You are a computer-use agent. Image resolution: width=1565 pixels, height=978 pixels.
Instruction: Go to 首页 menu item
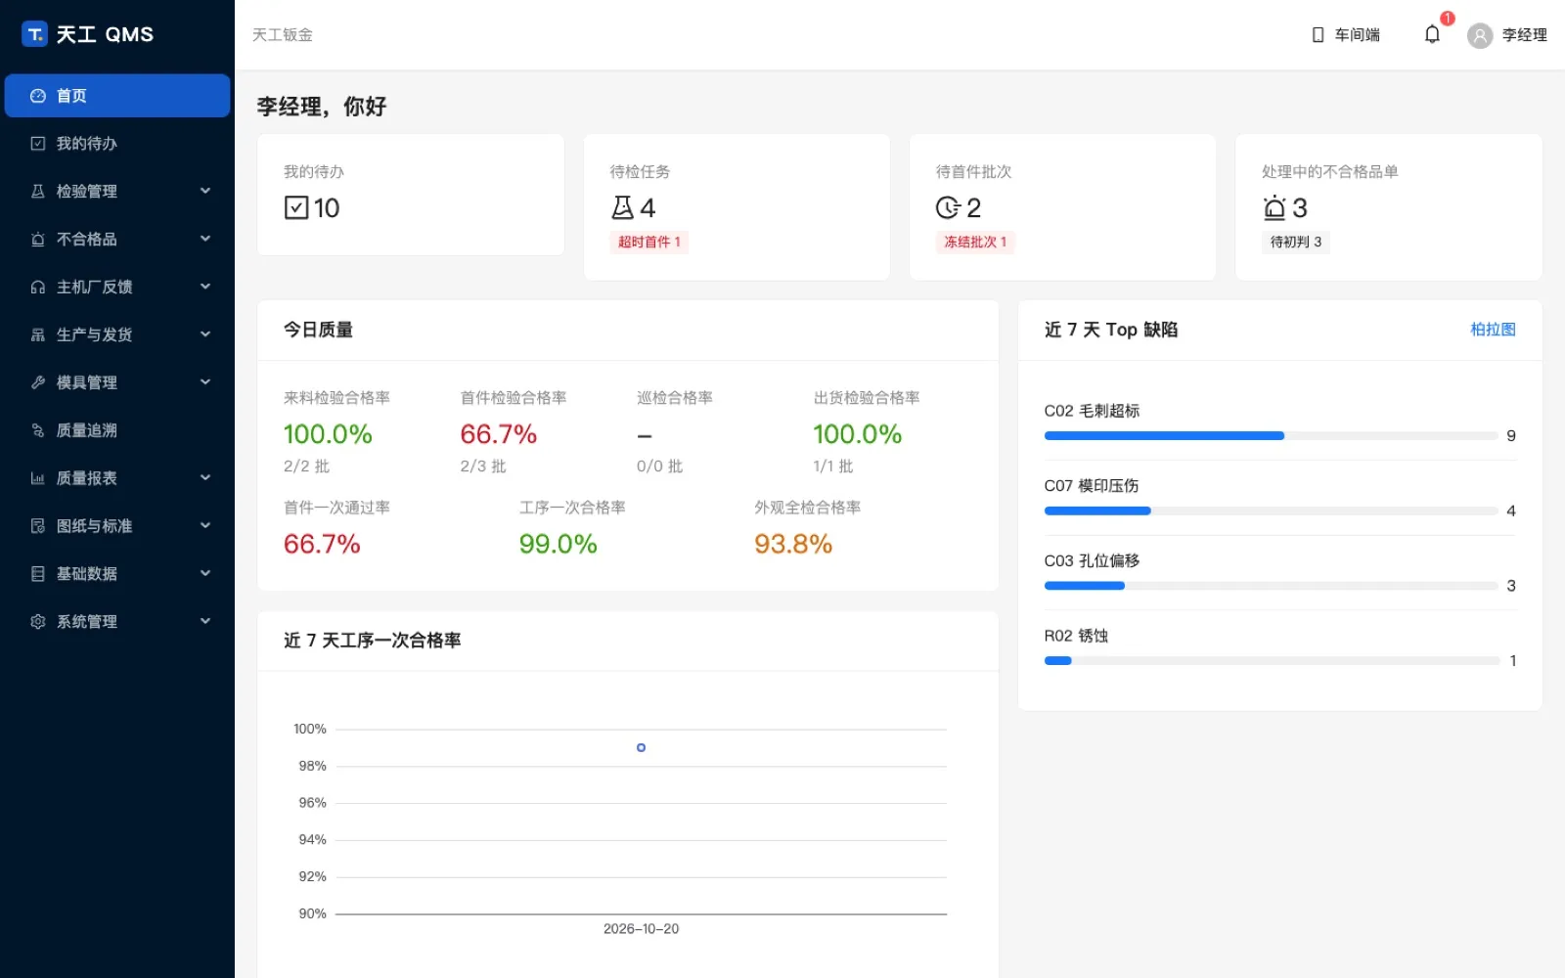point(117,96)
